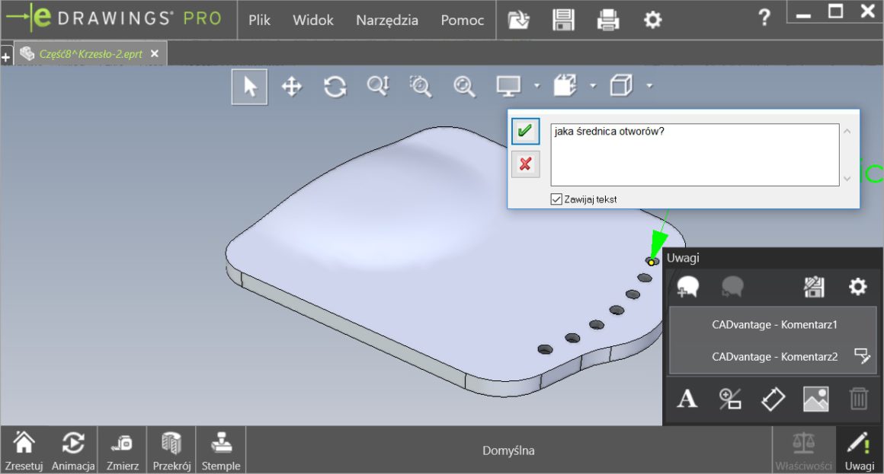The width and height of the screenshot is (884, 474).
Task: Select the Pan tool in the view toolbar
Action: coord(291,86)
